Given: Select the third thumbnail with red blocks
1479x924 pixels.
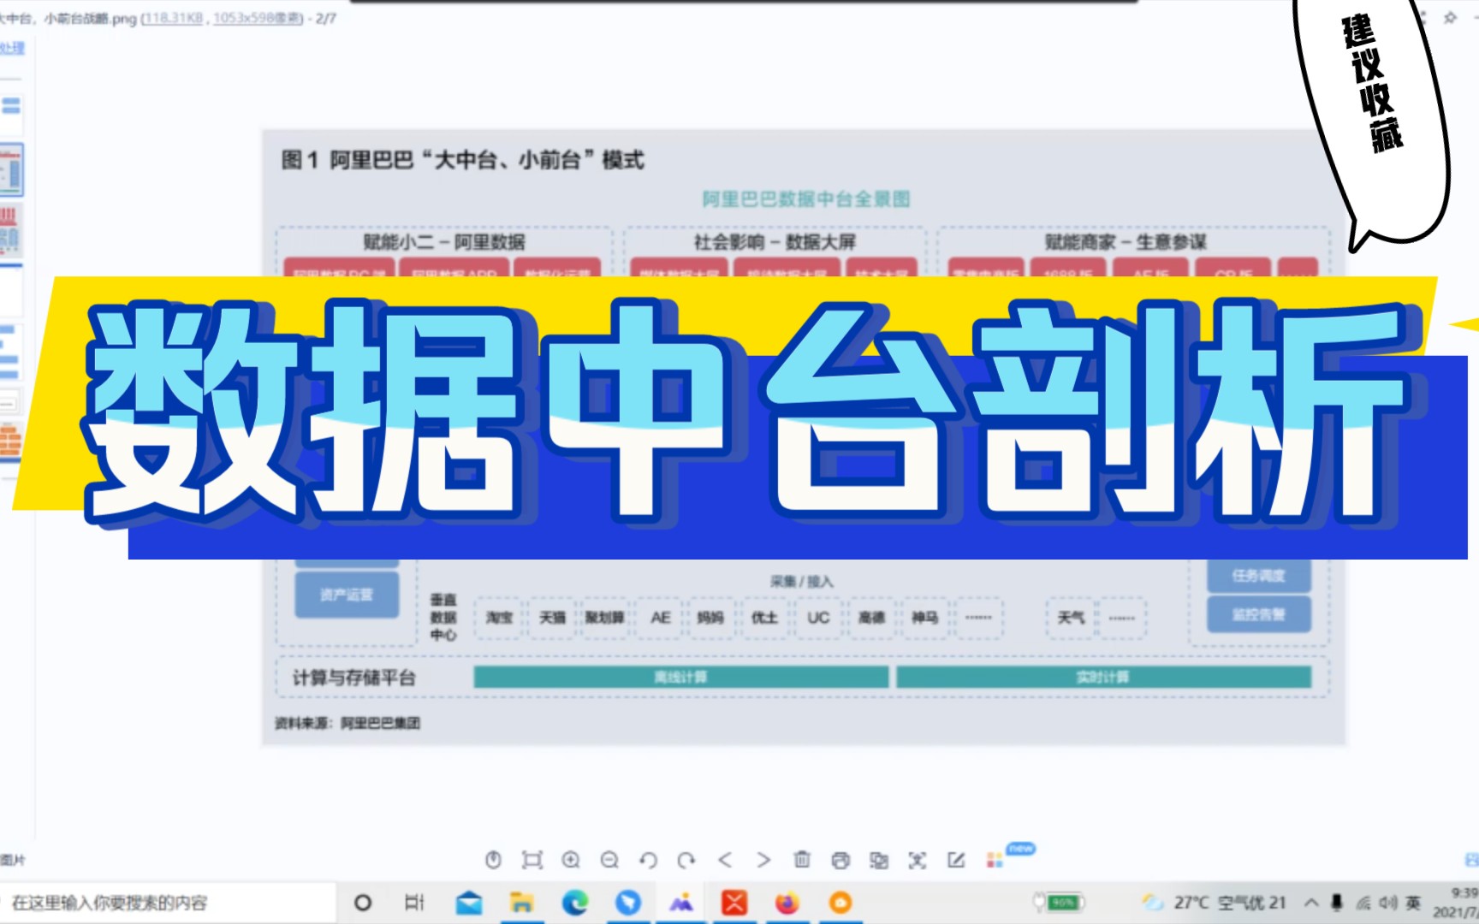Looking at the screenshot, I should tap(10, 229).
